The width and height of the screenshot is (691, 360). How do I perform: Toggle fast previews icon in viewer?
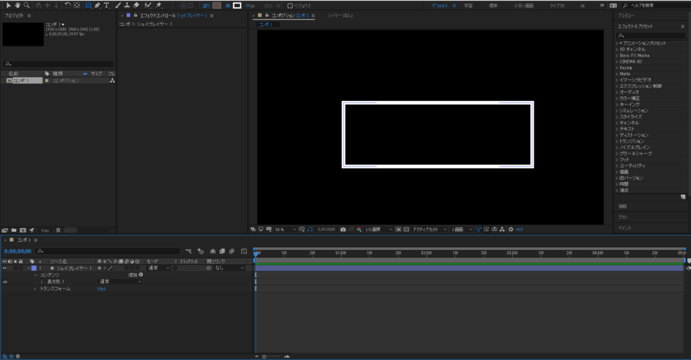click(x=486, y=229)
